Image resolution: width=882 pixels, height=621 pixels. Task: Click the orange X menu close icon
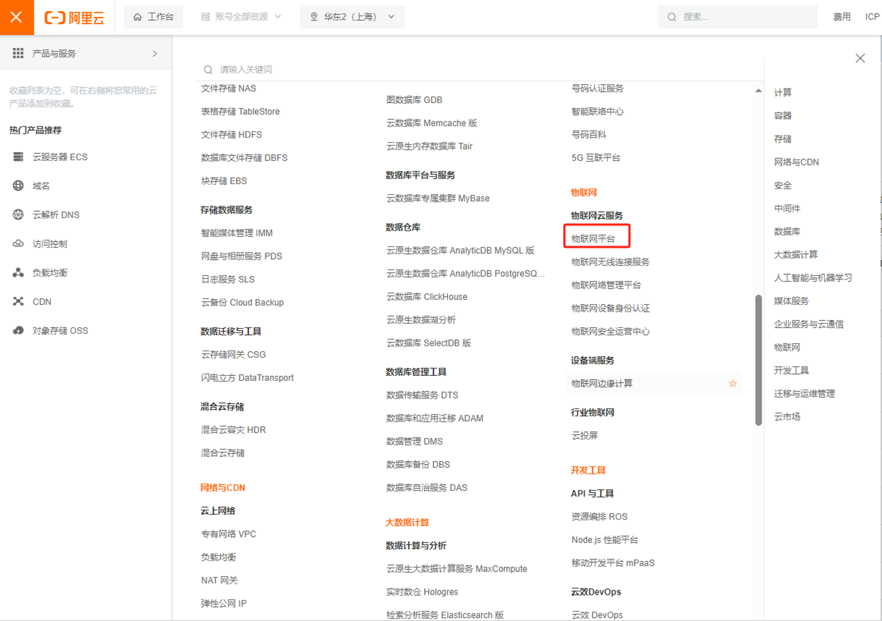(x=16, y=17)
